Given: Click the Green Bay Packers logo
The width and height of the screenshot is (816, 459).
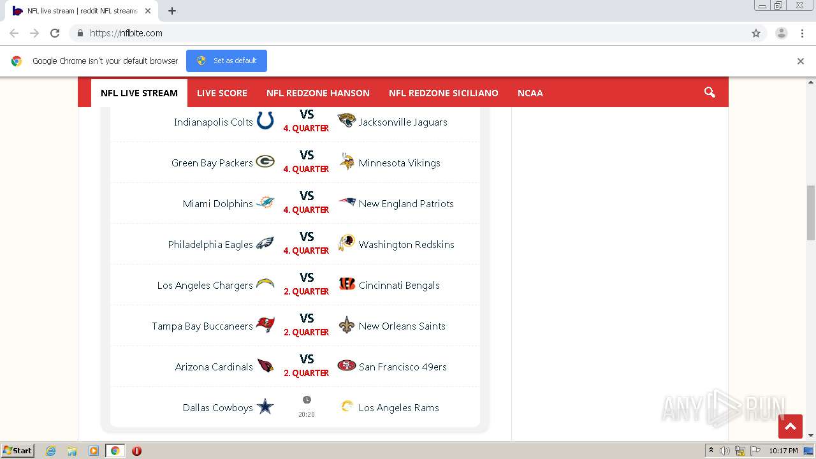Looking at the screenshot, I should coord(265,161).
